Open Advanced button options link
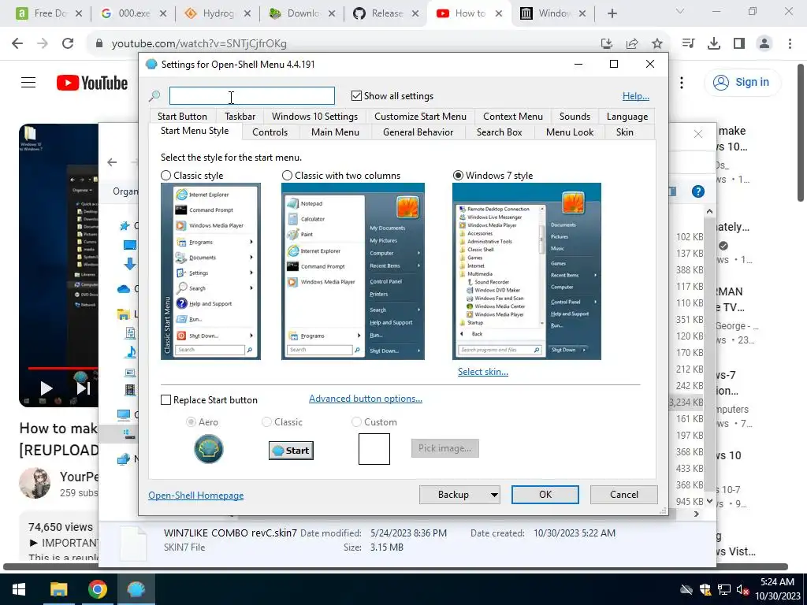The height and width of the screenshot is (605, 807). click(x=366, y=398)
